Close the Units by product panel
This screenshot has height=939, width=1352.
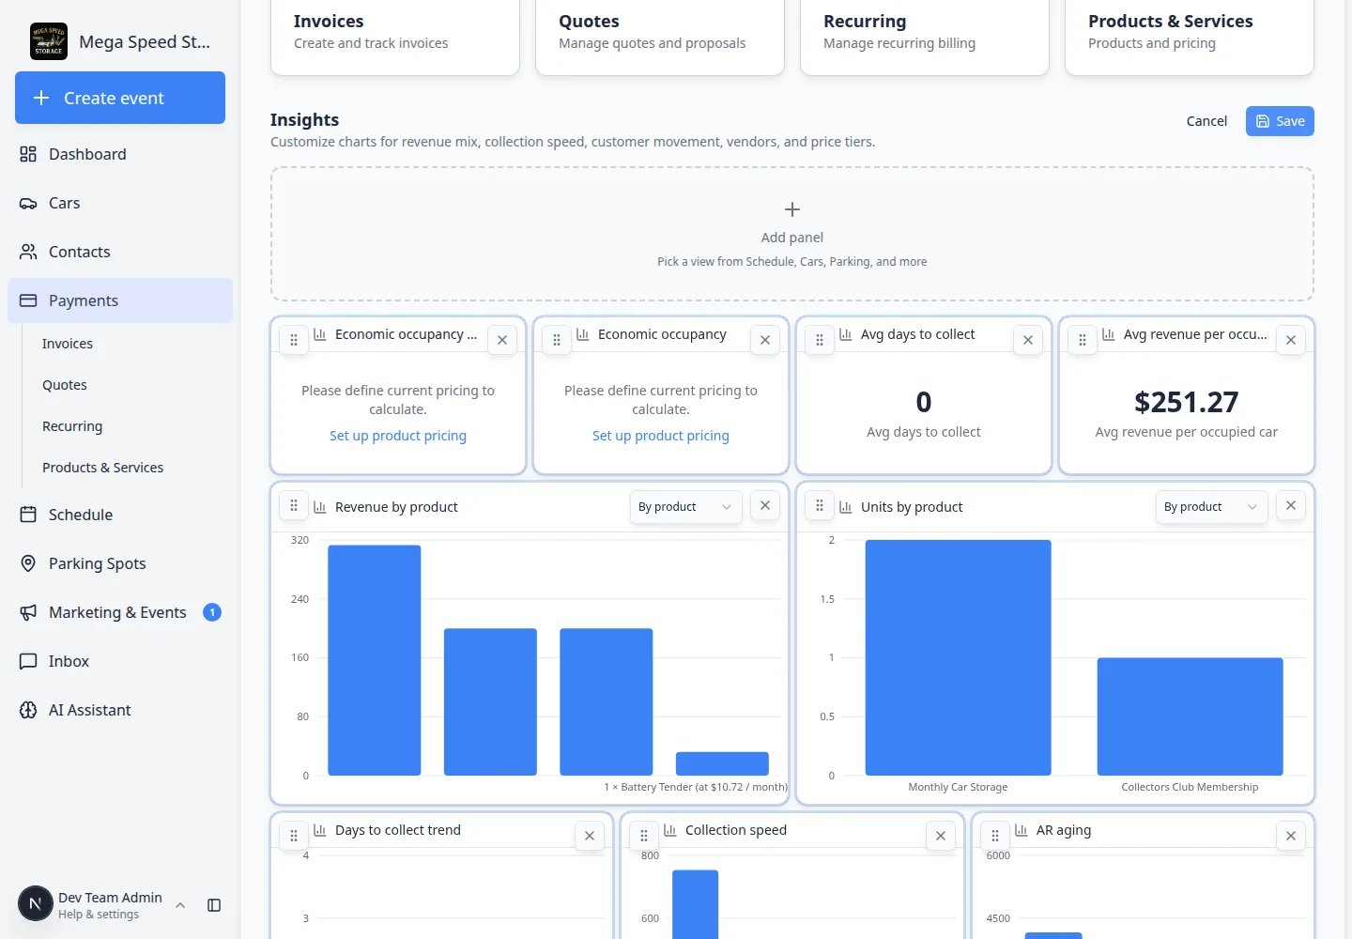1291,506
